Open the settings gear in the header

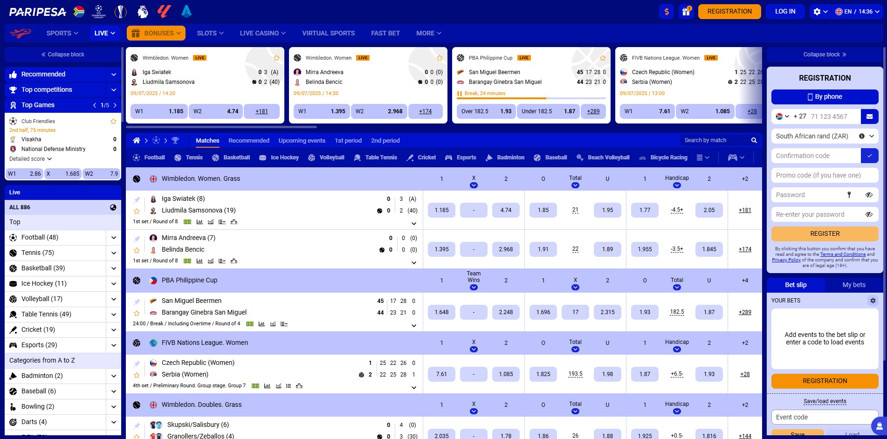817,12
